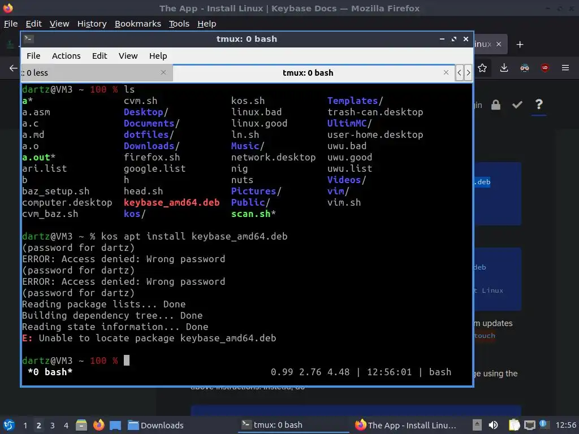
Task: Open the start menu bird icon
Action: click(x=9, y=425)
